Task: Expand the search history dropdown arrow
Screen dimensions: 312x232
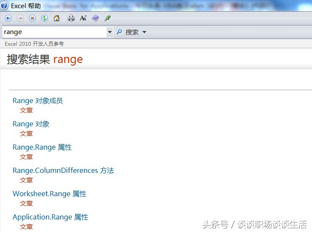Action: pos(110,32)
